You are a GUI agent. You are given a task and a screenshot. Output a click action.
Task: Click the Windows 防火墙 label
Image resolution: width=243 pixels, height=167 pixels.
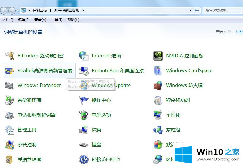coord(184,85)
